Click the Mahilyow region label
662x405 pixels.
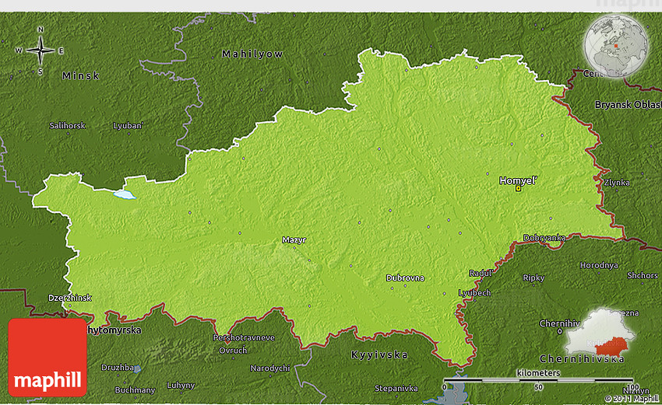[x=252, y=54]
